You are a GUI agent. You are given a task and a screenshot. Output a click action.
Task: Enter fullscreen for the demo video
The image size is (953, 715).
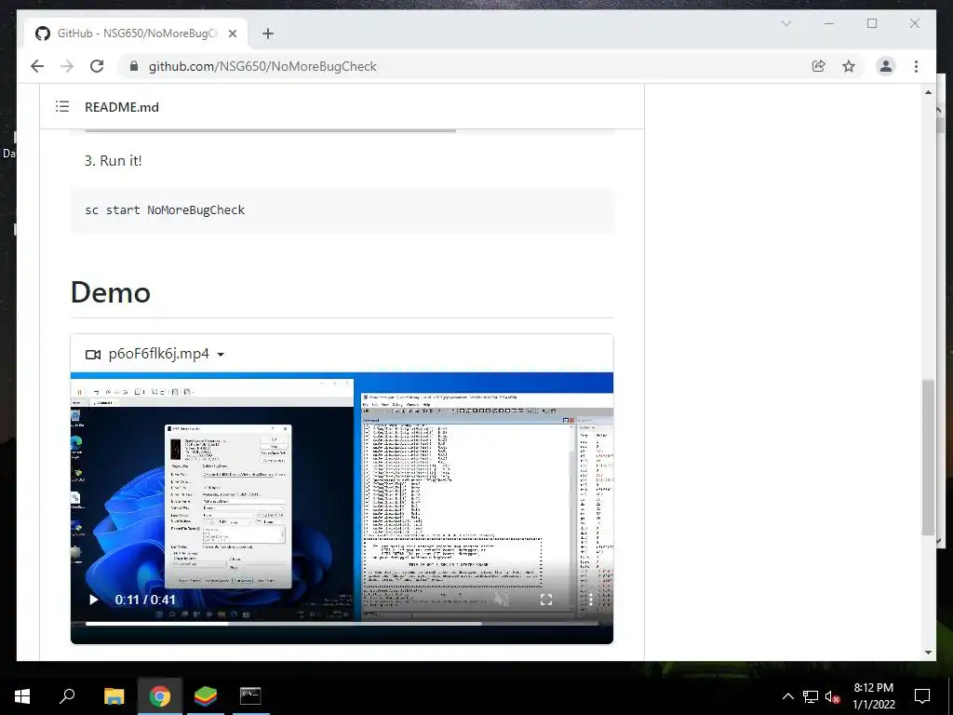[x=546, y=600]
